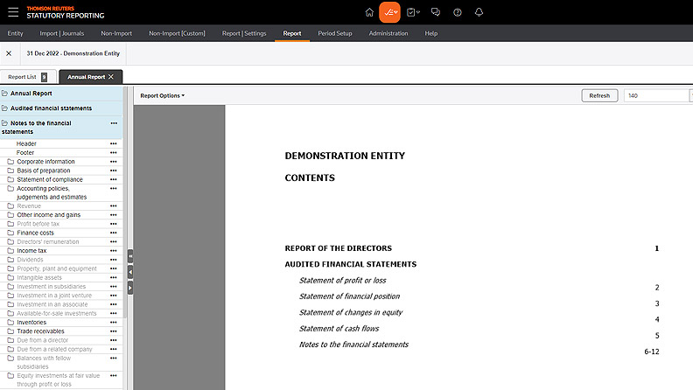693x390 pixels.
Task: Close the Annual Report tab
Action: point(111,77)
